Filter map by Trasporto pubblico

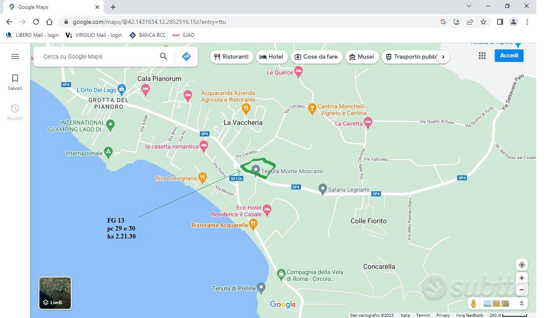(411, 57)
